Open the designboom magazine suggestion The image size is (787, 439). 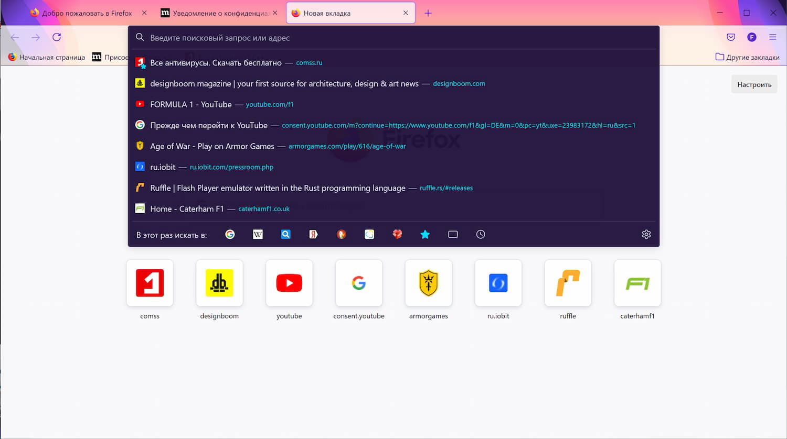393,84
